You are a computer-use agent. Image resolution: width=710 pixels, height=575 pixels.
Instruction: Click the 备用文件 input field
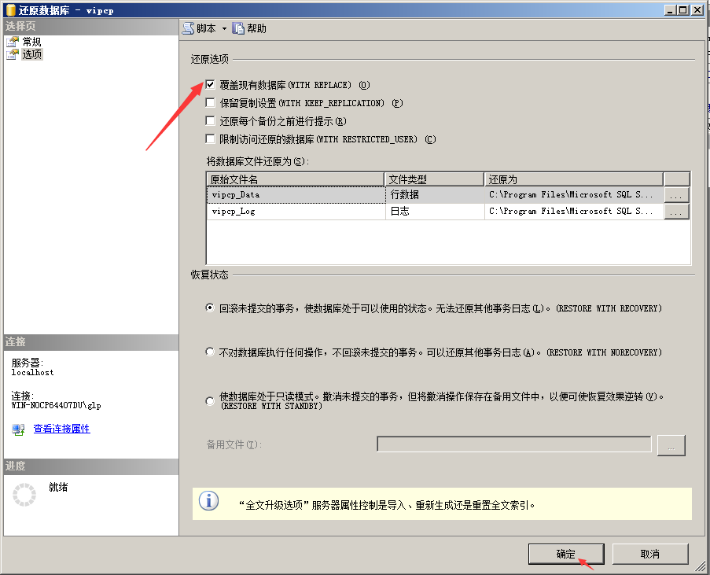(x=514, y=444)
